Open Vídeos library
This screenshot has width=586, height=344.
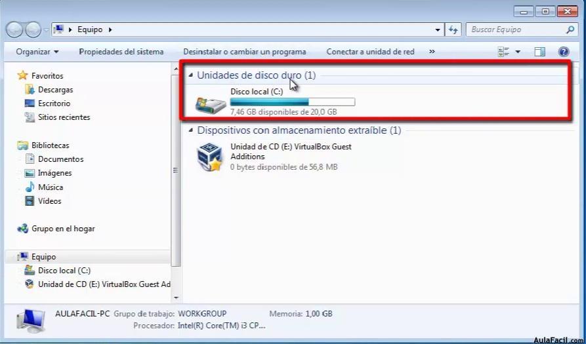pyautogui.click(x=49, y=201)
